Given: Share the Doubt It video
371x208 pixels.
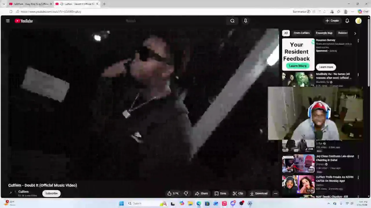Looking at the screenshot, I should coord(201,193).
